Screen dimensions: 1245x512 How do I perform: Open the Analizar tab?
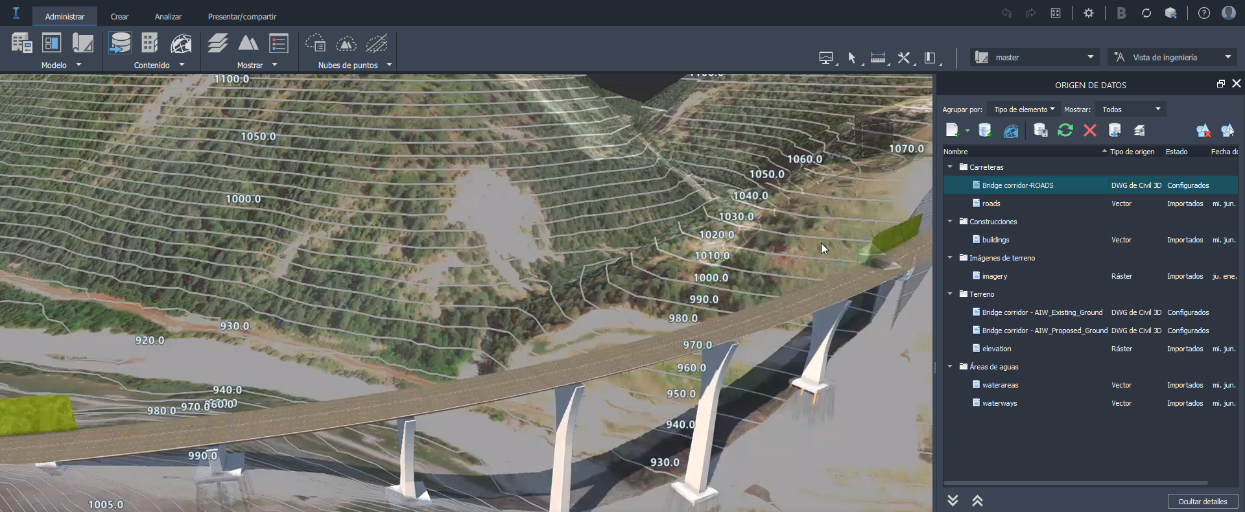[168, 16]
